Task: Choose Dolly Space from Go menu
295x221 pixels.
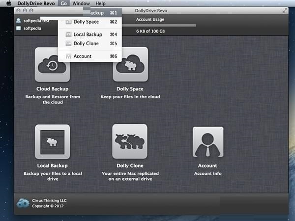Action: tap(90, 22)
